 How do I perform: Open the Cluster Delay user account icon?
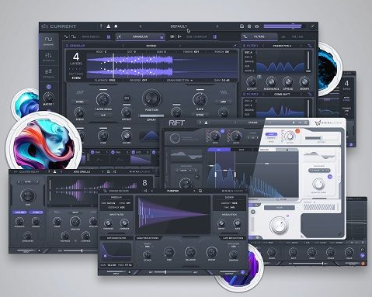coord(55,171)
